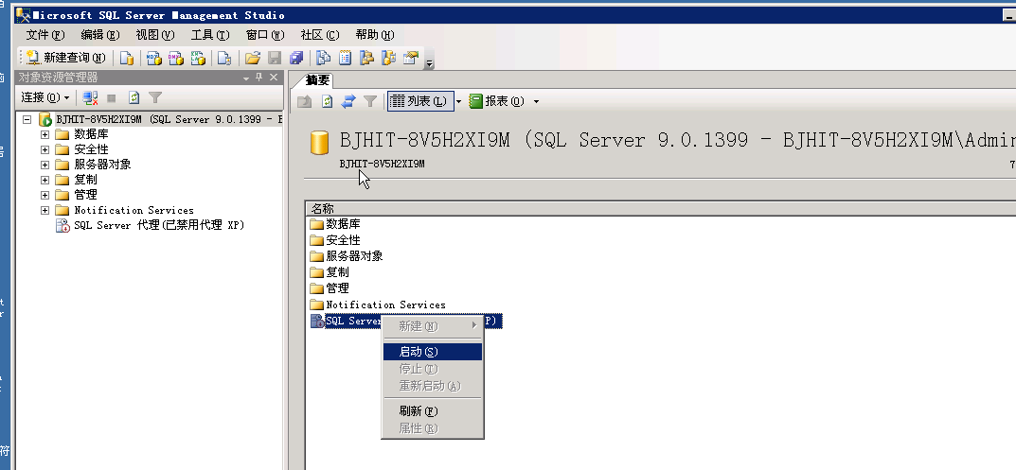Click the 名称 column header
The image size is (1016, 470).
(660, 208)
